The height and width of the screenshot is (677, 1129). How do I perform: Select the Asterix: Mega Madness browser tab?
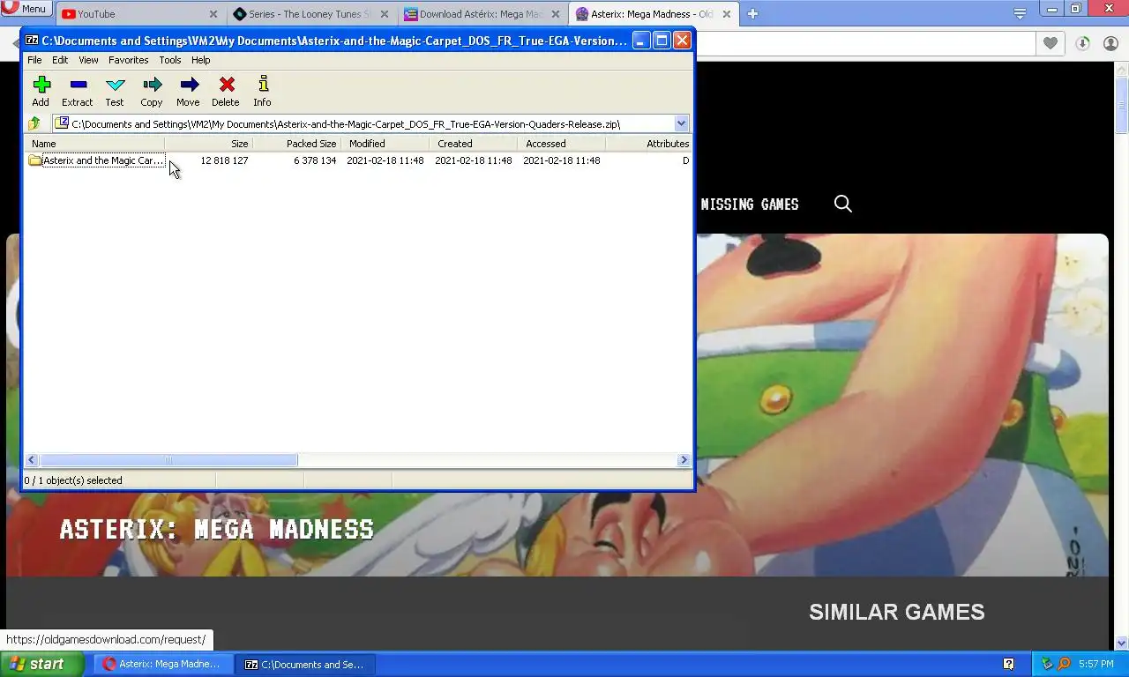(x=652, y=14)
